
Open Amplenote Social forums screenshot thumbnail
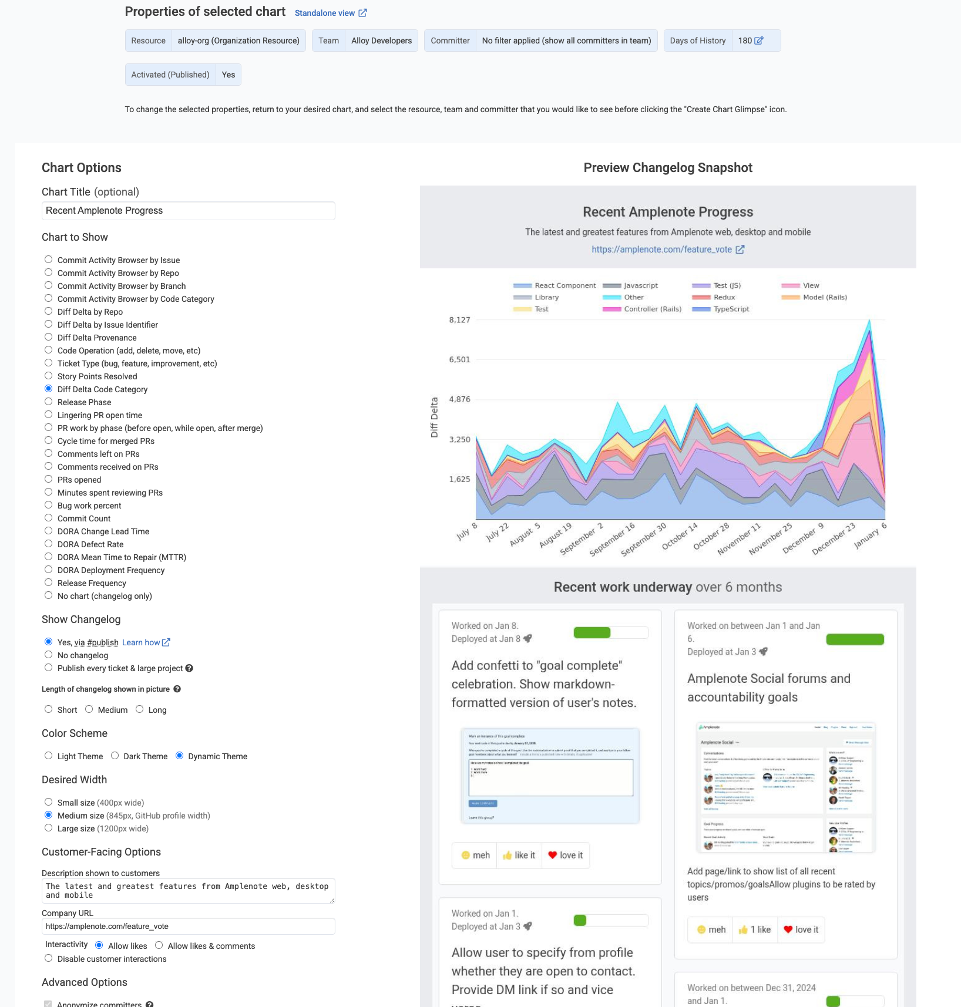tap(786, 787)
